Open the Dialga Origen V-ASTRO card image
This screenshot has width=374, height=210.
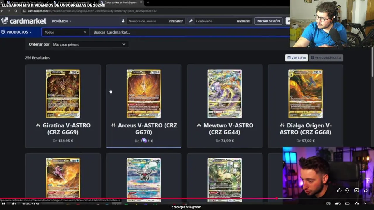click(305, 94)
